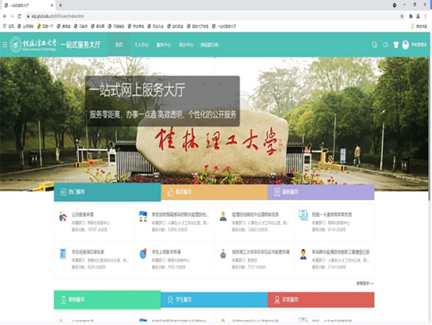Open the 统计中心 navigation menu item
Image resolution: width=432 pixels, height=325 pixels.
[x=186, y=45]
